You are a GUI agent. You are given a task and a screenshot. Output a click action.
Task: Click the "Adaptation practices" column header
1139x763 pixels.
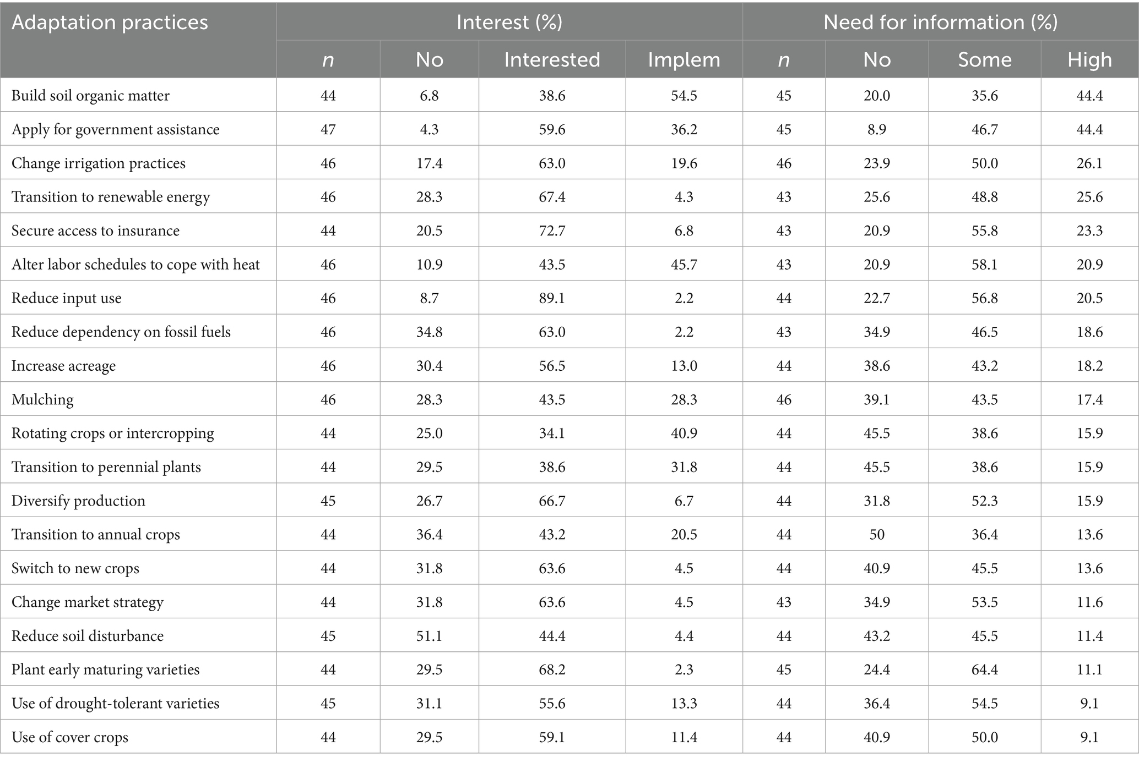110,23
